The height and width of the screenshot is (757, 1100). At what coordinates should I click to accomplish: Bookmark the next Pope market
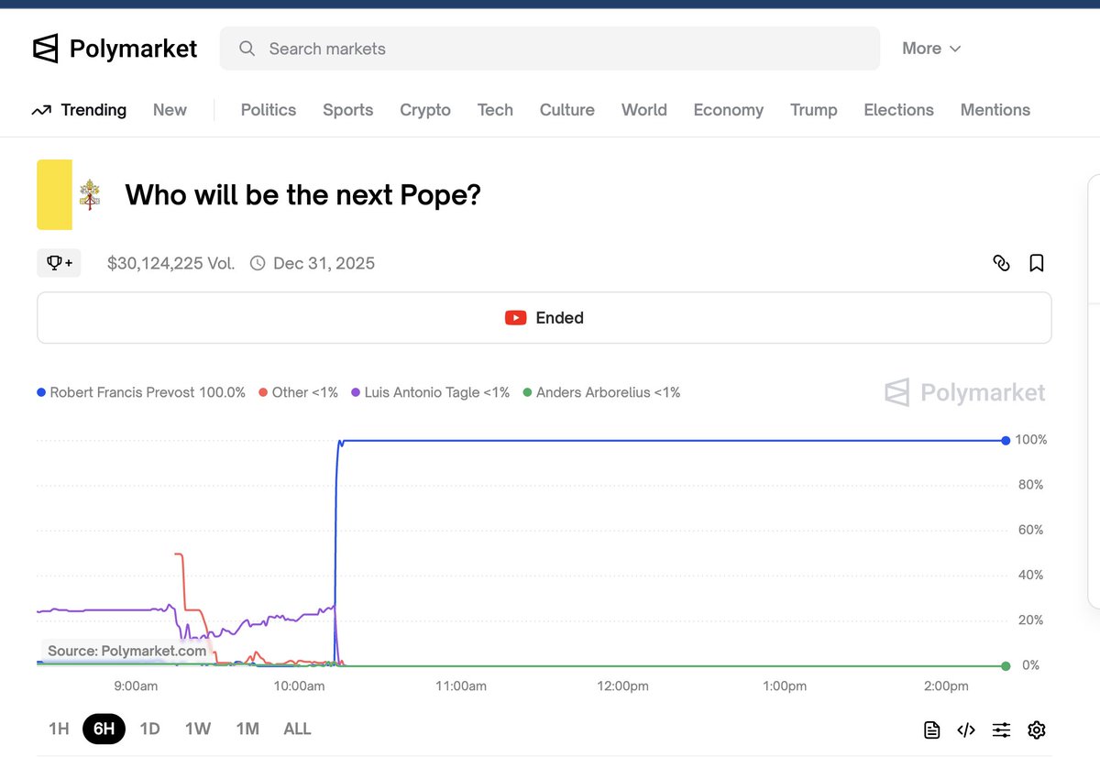[x=1037, y=263]
